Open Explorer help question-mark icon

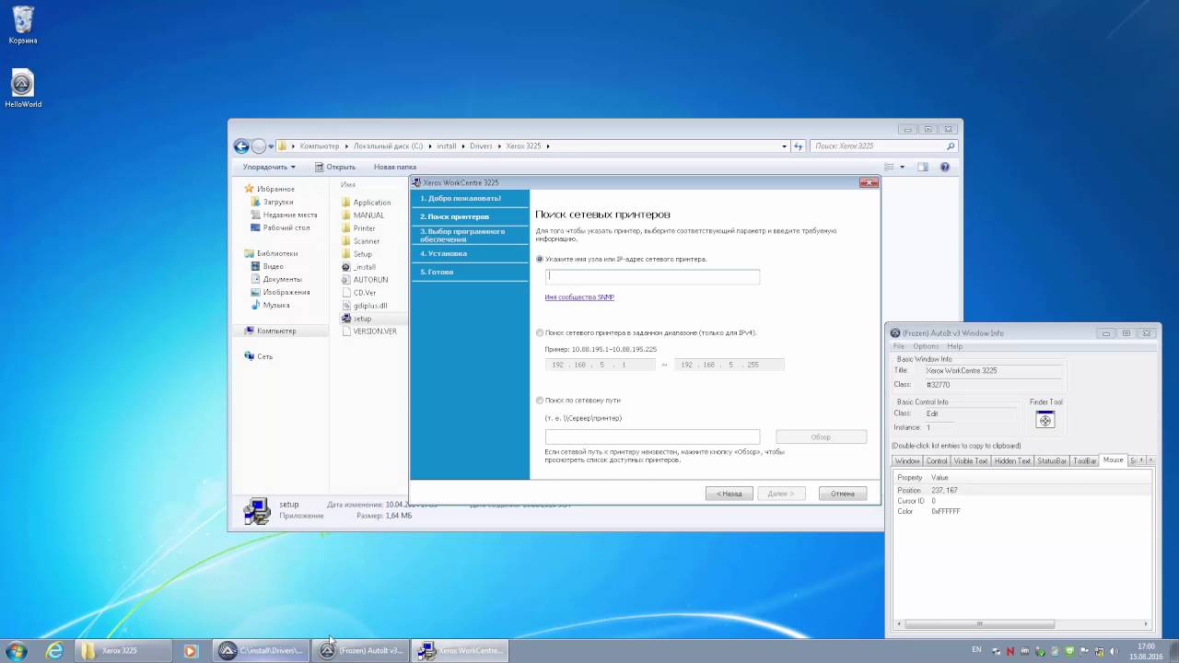945,167
